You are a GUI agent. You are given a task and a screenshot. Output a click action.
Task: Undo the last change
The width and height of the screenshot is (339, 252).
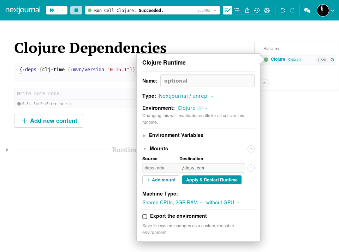tap(282, 10)
